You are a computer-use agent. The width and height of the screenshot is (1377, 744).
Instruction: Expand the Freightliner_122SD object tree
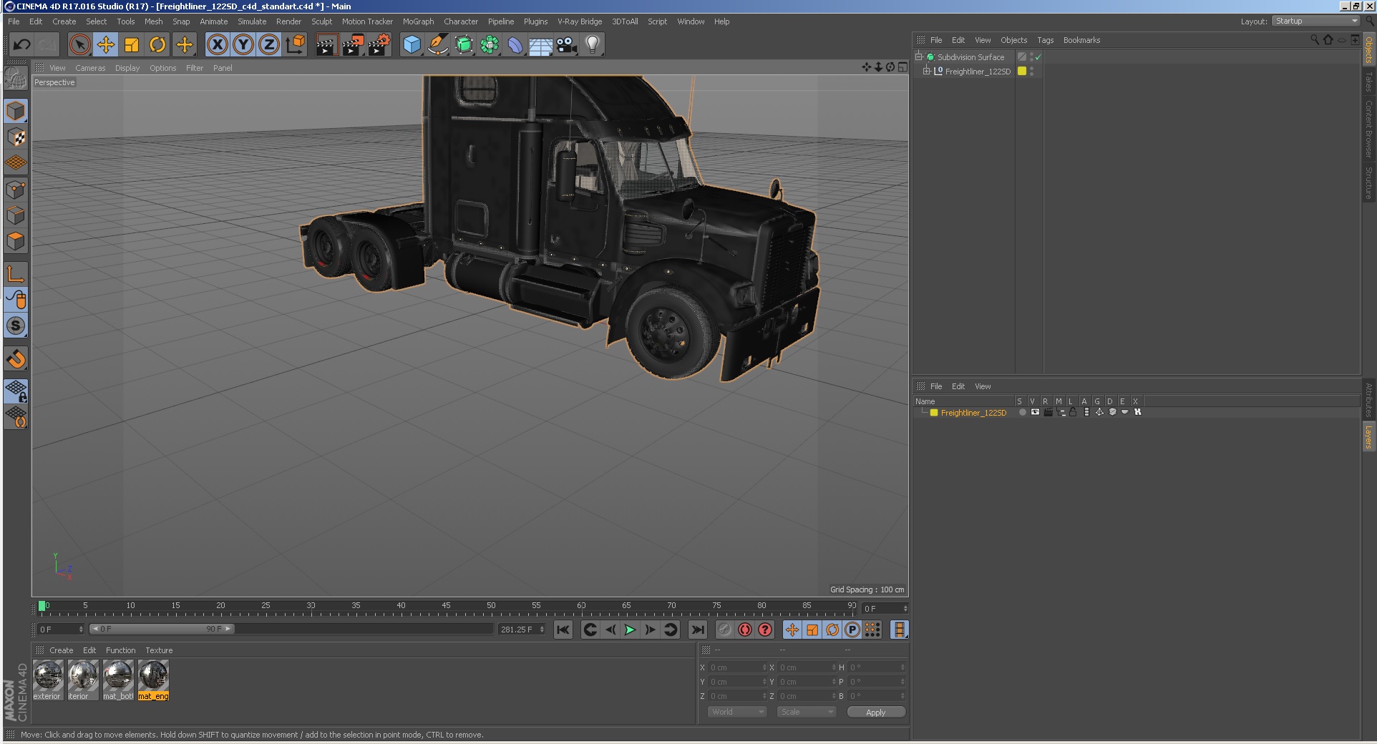(x=927, y=71)
